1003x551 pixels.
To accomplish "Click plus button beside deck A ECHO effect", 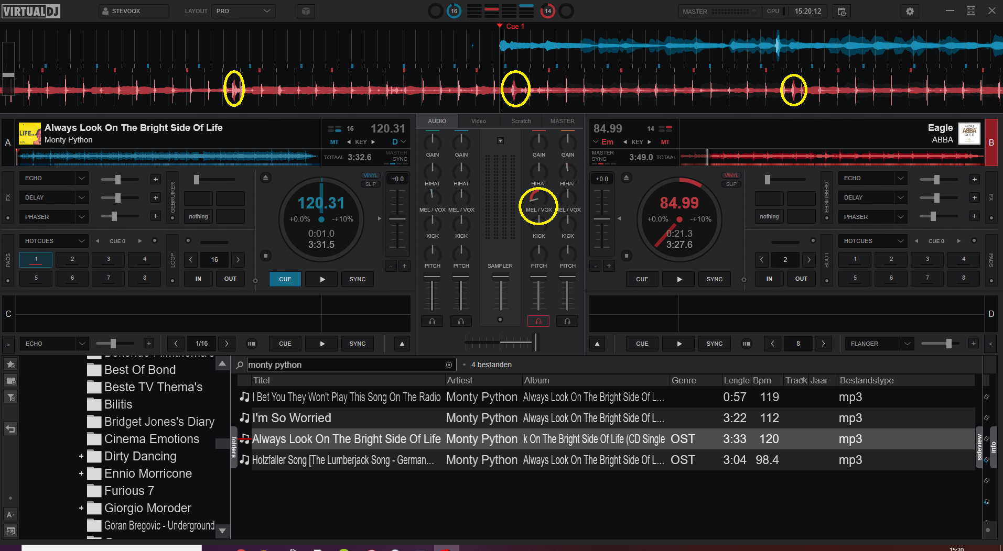I will coord(156,179).
